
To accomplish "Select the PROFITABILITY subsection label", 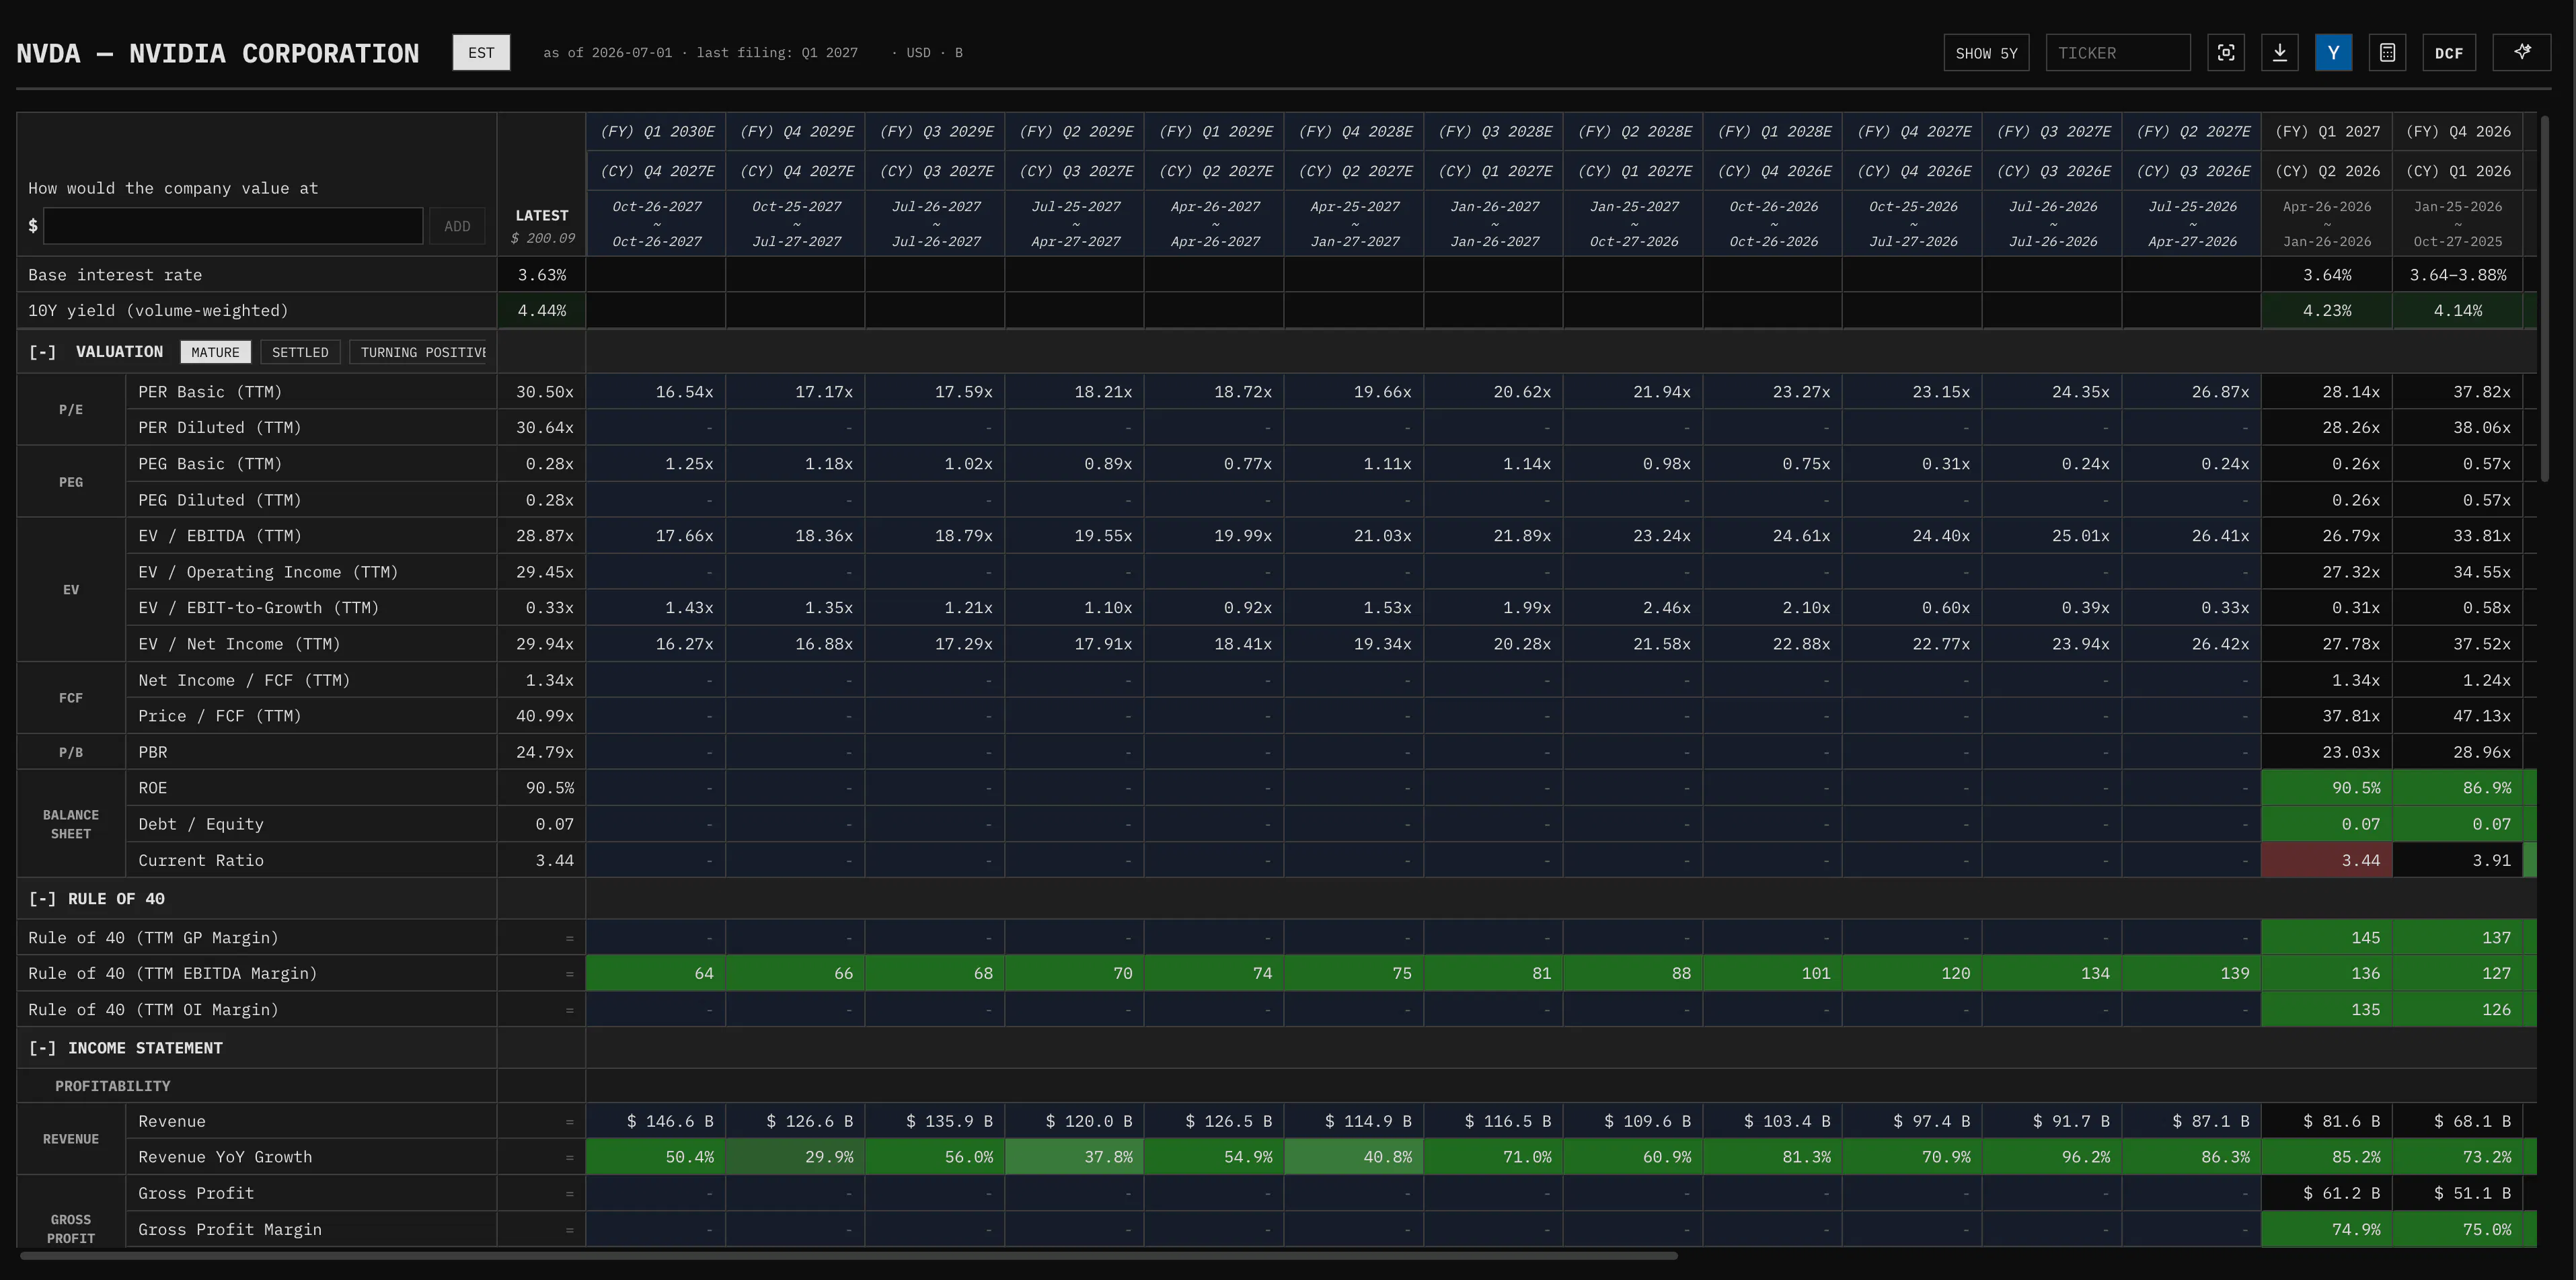I will coord(112,1085).
